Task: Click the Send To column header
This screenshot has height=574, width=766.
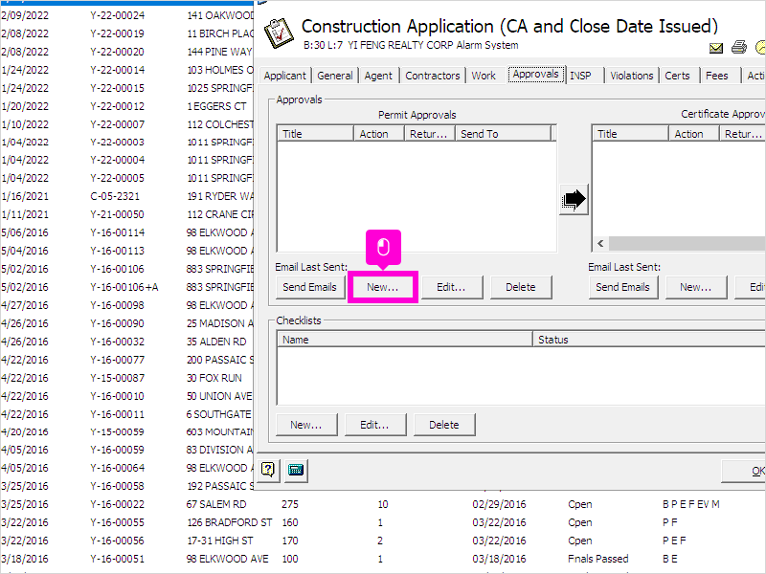Action: pyautogui.click(x=504, y=134)
